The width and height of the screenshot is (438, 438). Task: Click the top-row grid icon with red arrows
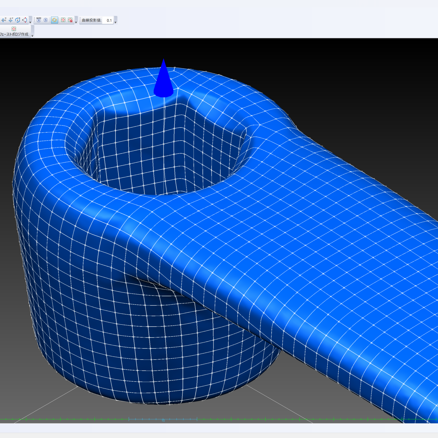[x=63, y=20]
